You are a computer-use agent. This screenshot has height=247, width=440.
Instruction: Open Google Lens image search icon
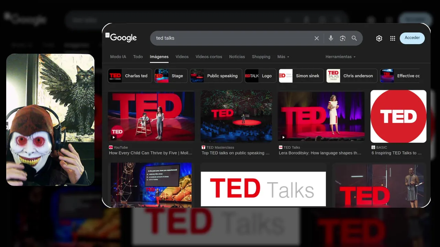[x=342, y=38]
